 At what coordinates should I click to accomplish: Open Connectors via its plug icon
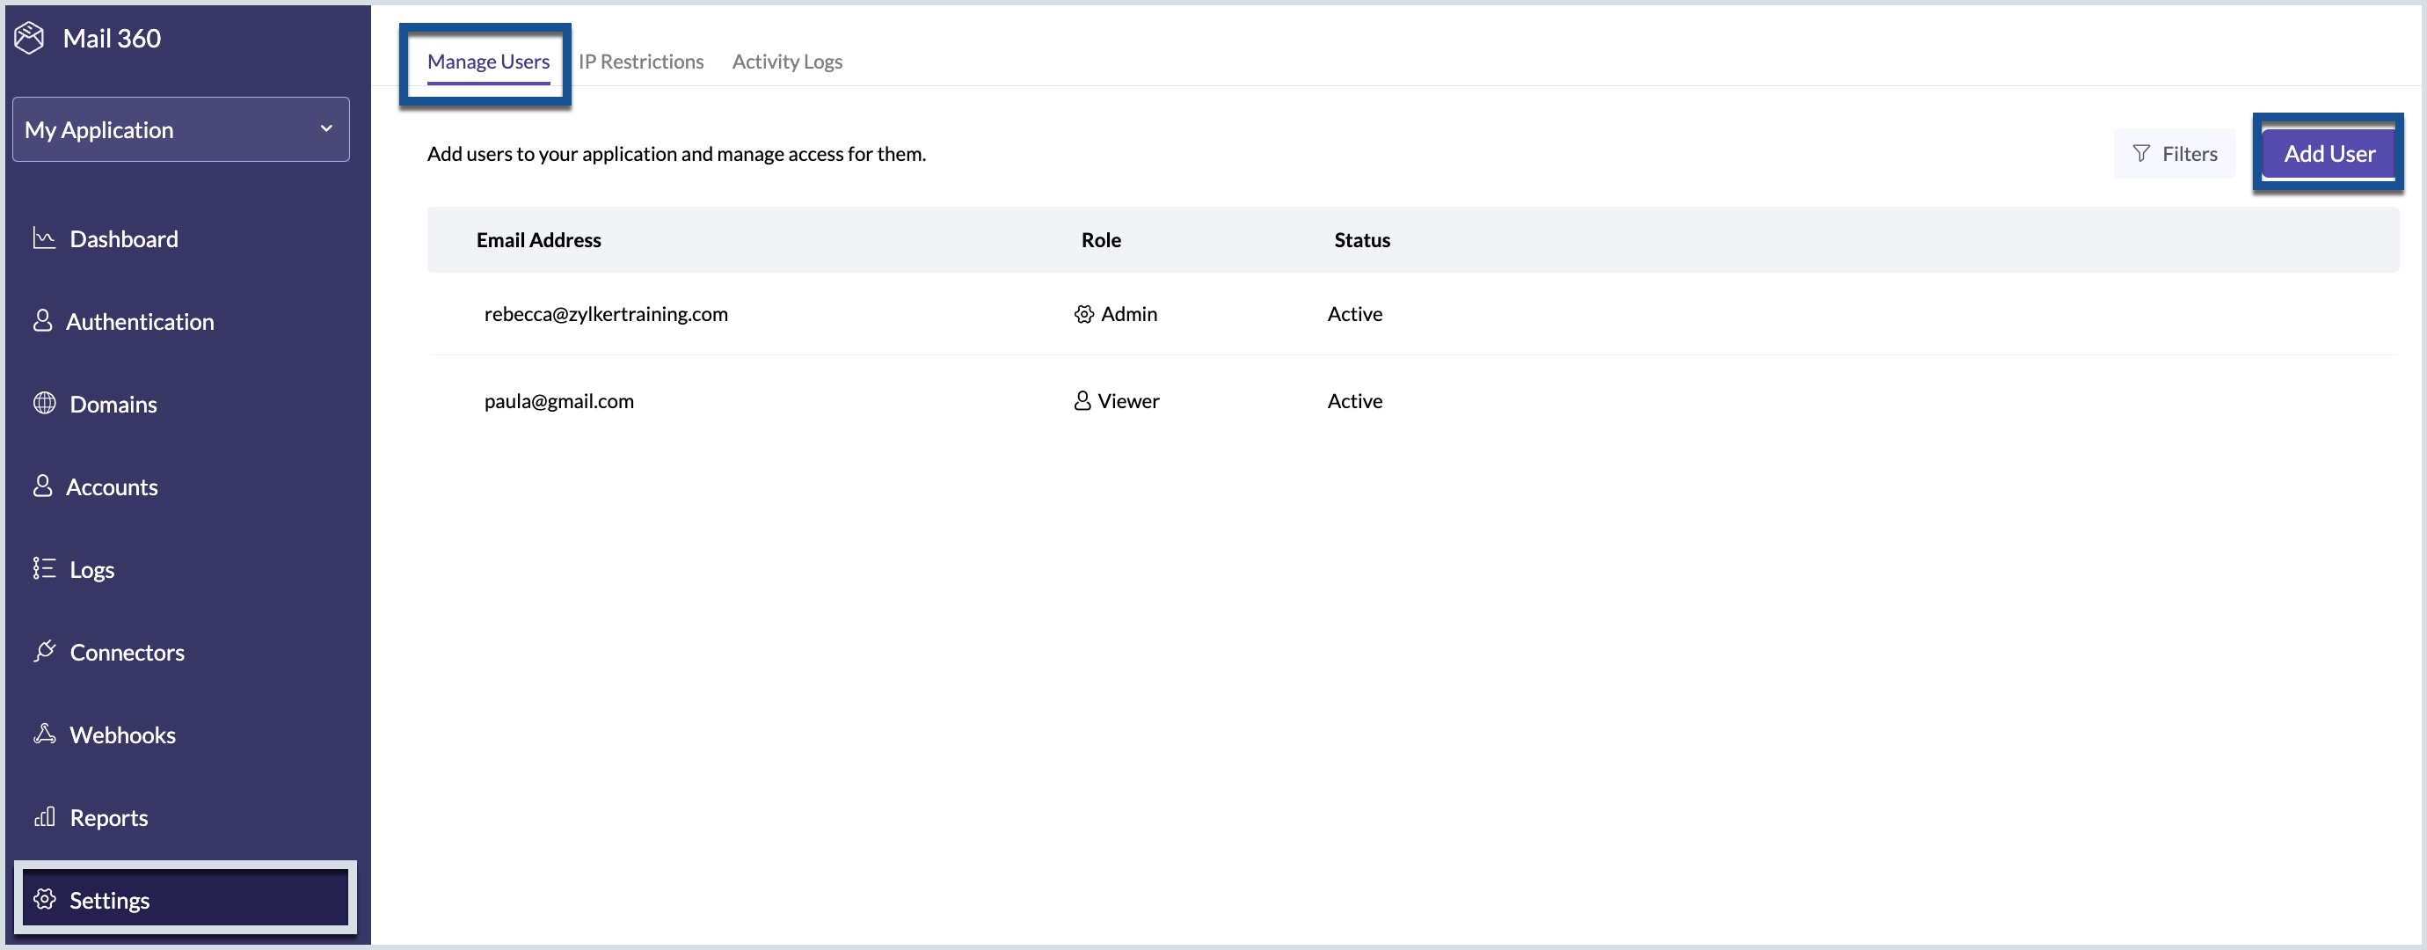[x=44, y=651]
